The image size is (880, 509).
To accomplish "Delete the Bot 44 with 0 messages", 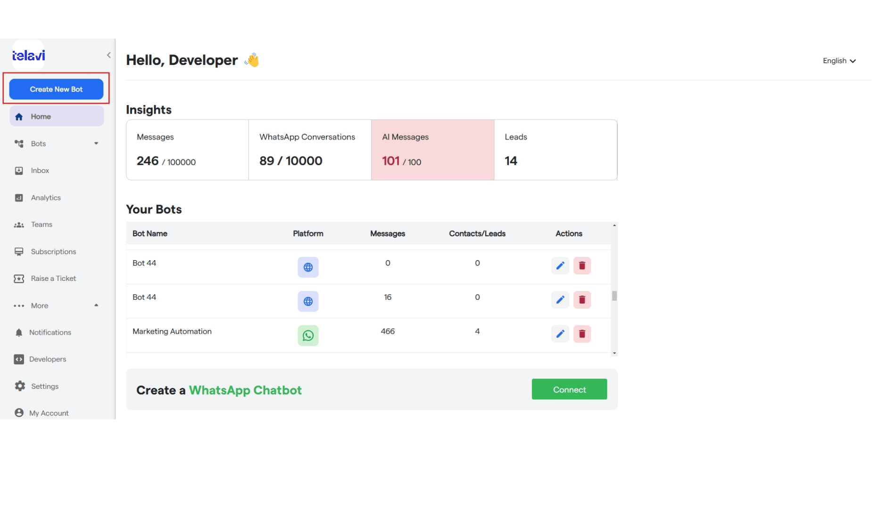I will (582, 266).
